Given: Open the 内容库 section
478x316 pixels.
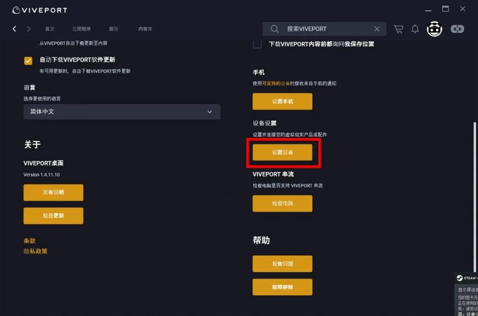Looking at the screenshot, I should tap(145, 28).
